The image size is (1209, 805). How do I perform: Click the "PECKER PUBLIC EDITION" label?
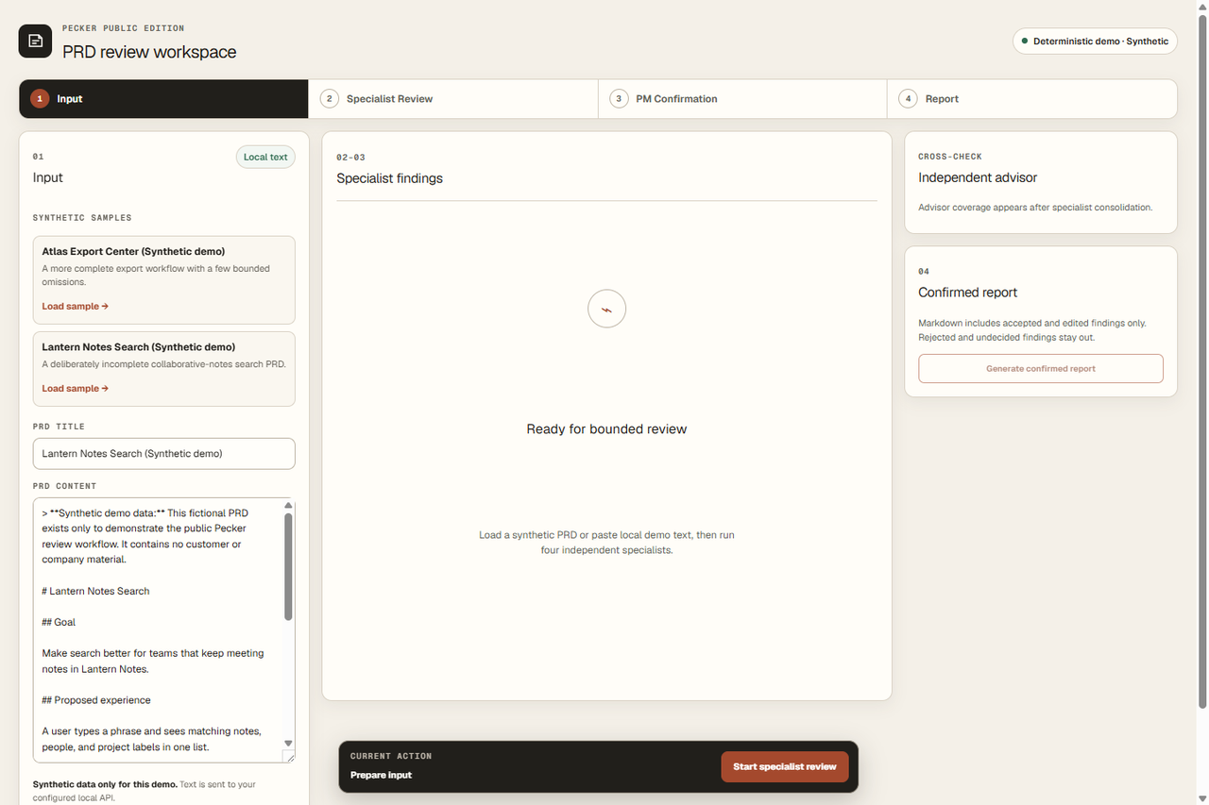(123, 29)
